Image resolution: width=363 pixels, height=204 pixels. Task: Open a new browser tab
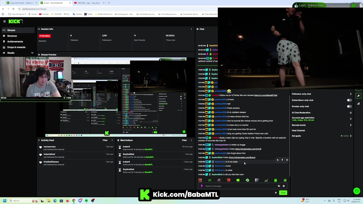pos(109,3)
